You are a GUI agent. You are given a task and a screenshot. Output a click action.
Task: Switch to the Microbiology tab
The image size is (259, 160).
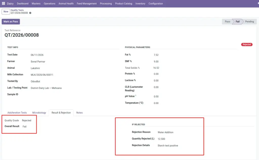tap(39, 113)
